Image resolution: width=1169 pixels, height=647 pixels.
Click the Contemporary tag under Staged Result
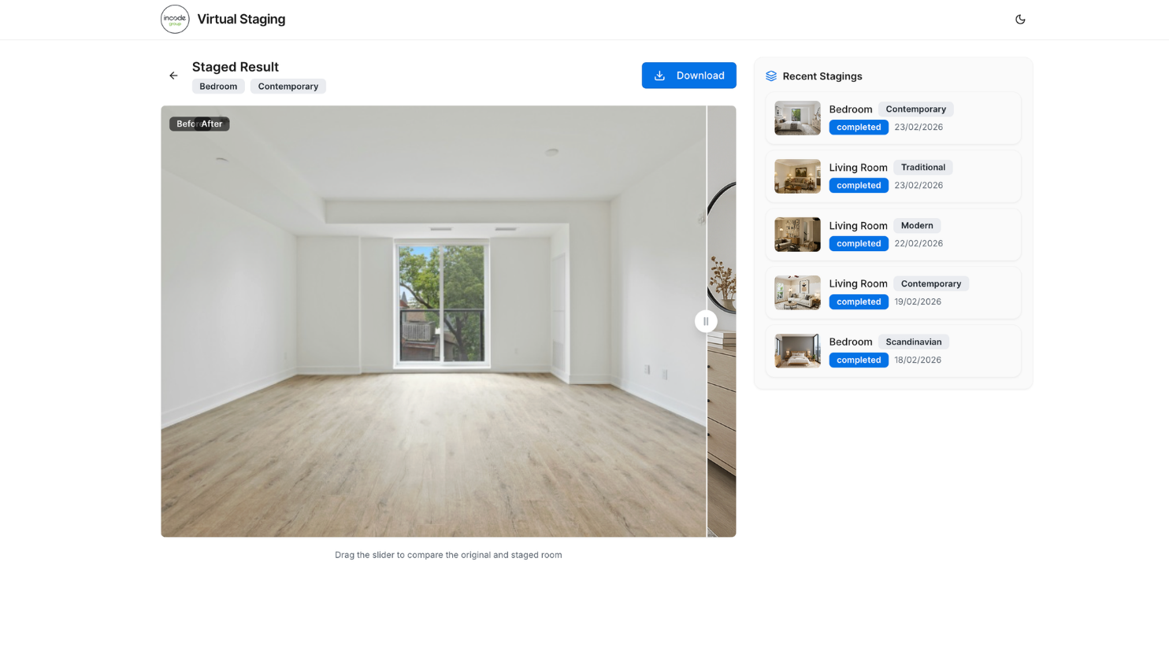(288, 87)
